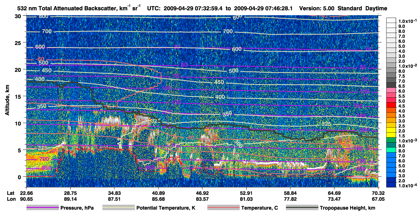Pick the darkest navy swatch at color bar bottom
420x215 pixels.
pyautogui.click(x=392, y=185)
